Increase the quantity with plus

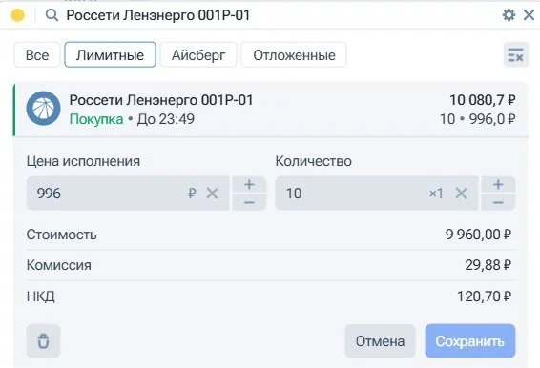coord(498,185)
